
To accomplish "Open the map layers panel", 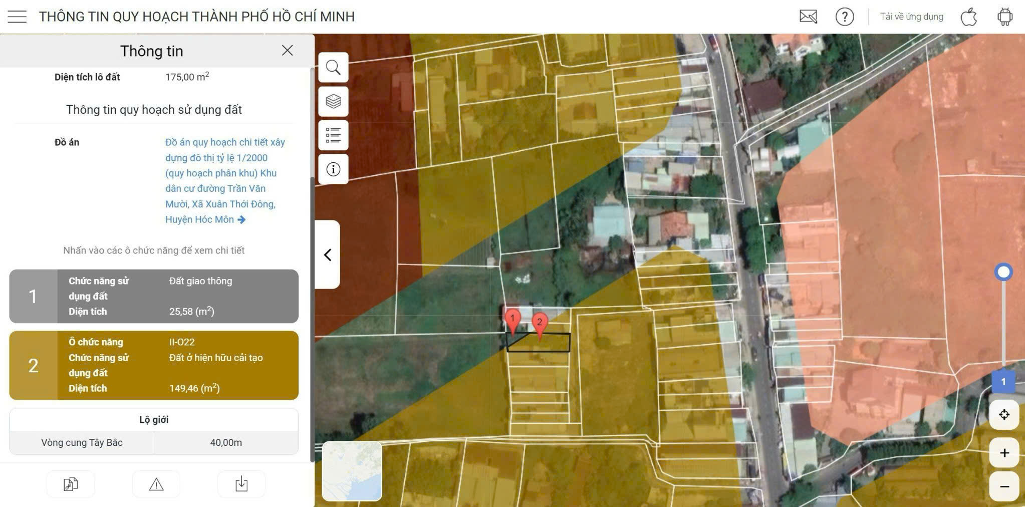I will (333, 101).
